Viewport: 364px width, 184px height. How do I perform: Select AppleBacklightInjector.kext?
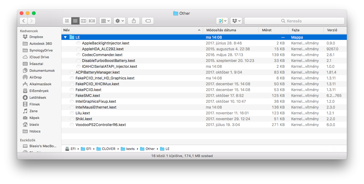click(x=204, y=43)
